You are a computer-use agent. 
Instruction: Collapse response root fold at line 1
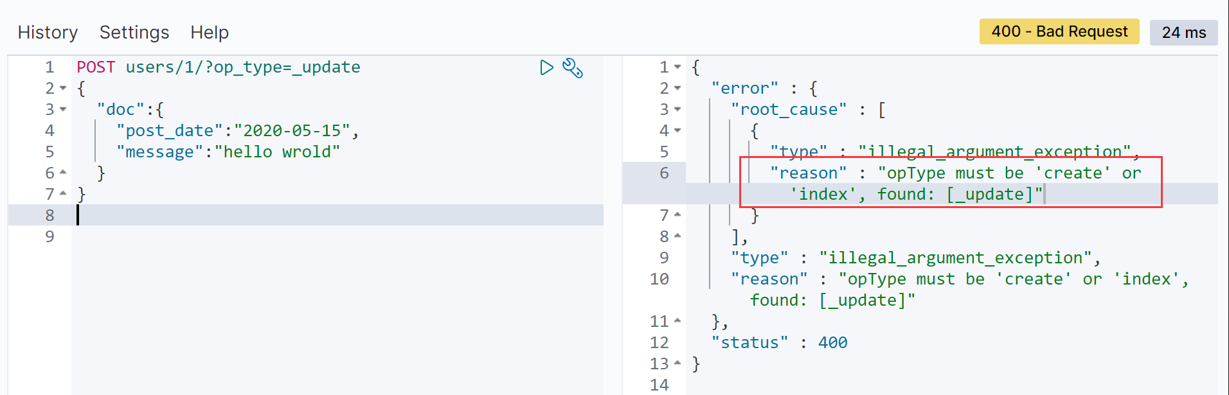[677, 67]
